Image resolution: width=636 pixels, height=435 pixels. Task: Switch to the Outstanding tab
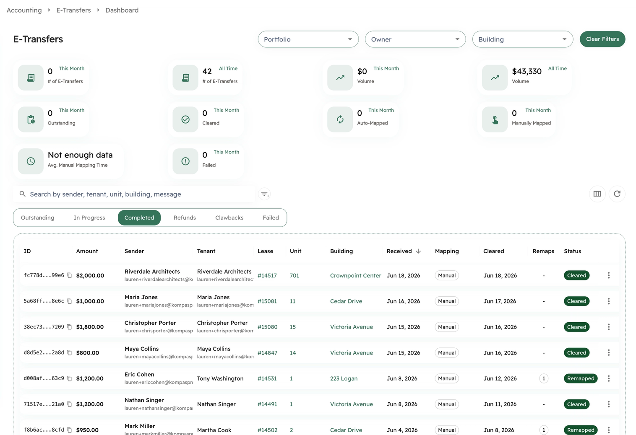tap(38, 218)
